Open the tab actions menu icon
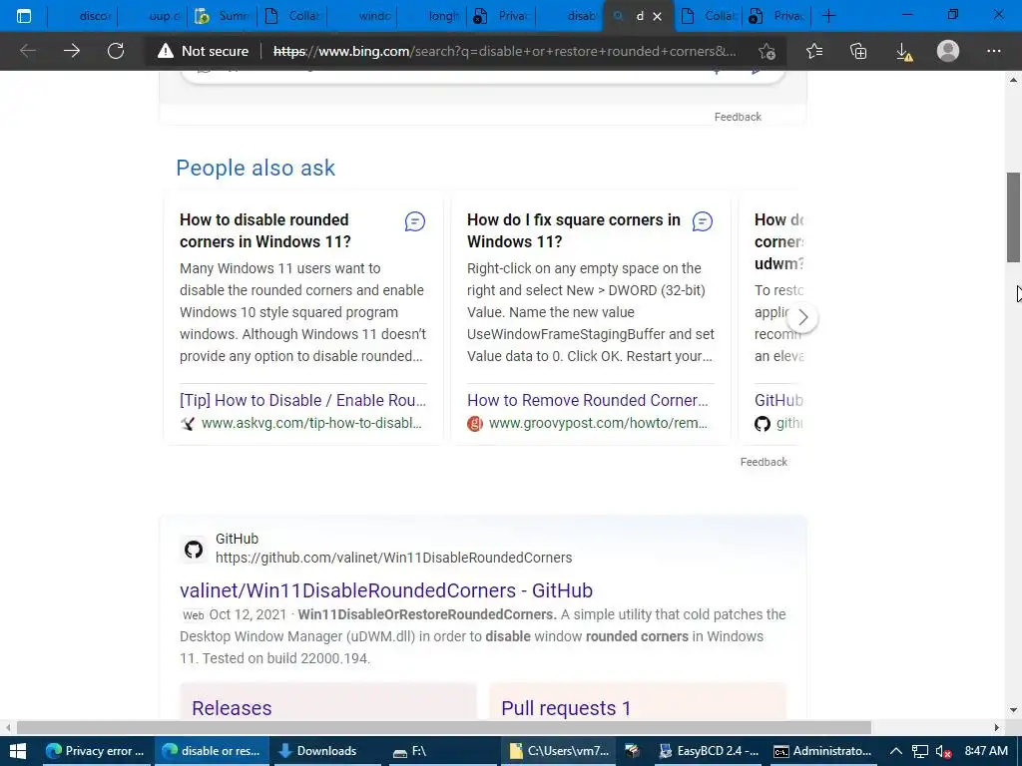This screenshot has width=1022, height=766. point(24,16)
